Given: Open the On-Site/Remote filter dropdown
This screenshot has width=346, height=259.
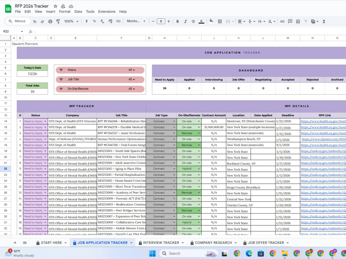Looking at the screenshot, I should pos(131,89).
